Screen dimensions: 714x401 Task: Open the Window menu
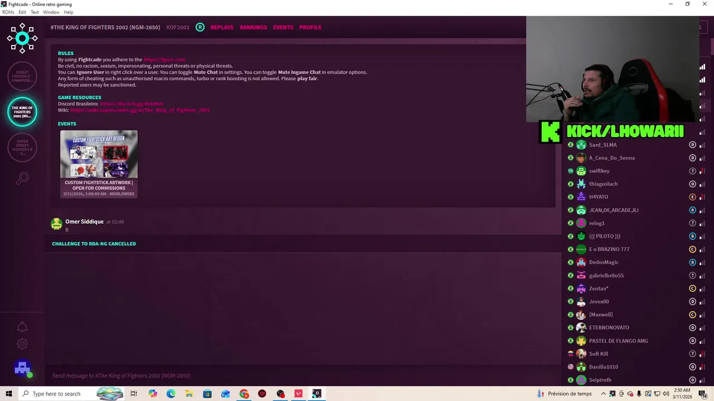(x=51, y=12)
